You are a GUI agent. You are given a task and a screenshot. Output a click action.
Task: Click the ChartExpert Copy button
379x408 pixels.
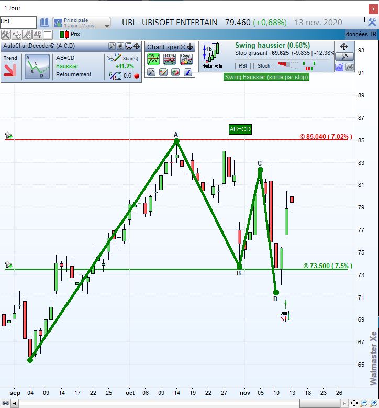[x=186, y=59]
